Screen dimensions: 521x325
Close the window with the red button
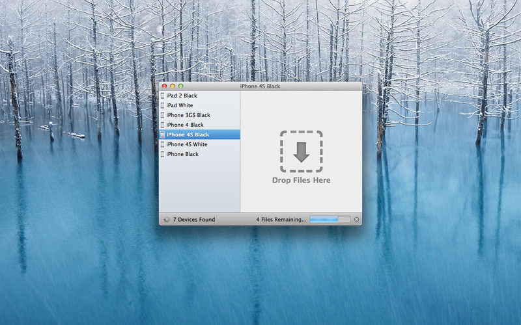(x=165, y=86)
